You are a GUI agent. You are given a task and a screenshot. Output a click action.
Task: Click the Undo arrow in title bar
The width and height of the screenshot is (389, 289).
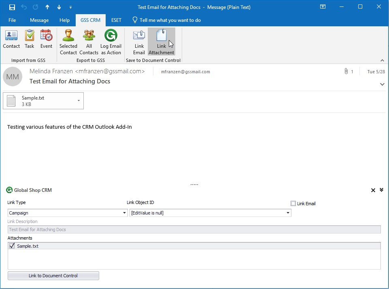(24, 7)
